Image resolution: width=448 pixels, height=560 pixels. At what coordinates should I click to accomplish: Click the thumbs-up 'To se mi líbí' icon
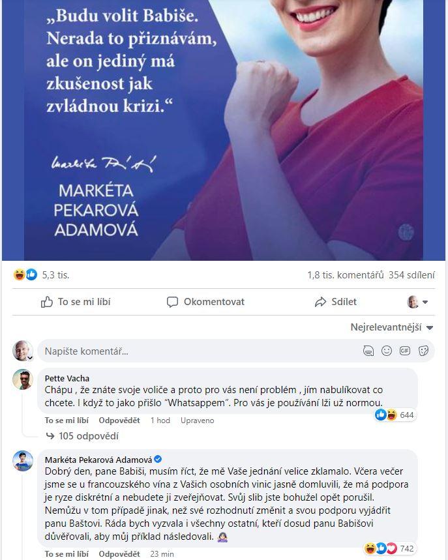pyautogui.click(x=47, y=302)
